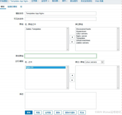Click the 取消 button
This screenshot has height=115, width=122.
pyautogui.click(x=82, y=113)
